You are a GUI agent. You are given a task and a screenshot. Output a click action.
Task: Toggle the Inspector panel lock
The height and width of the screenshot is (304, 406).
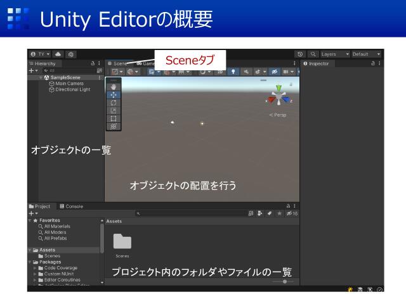tap(372, 63)
